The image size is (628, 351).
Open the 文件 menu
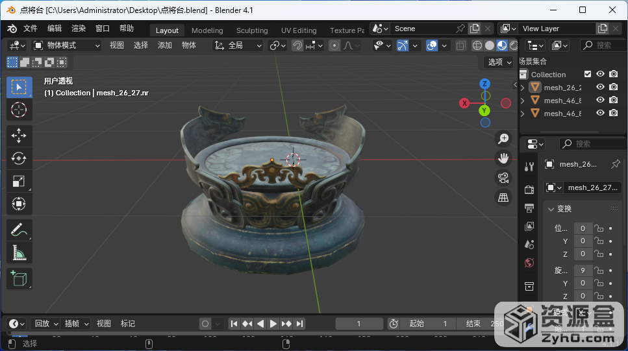point(31,29)
